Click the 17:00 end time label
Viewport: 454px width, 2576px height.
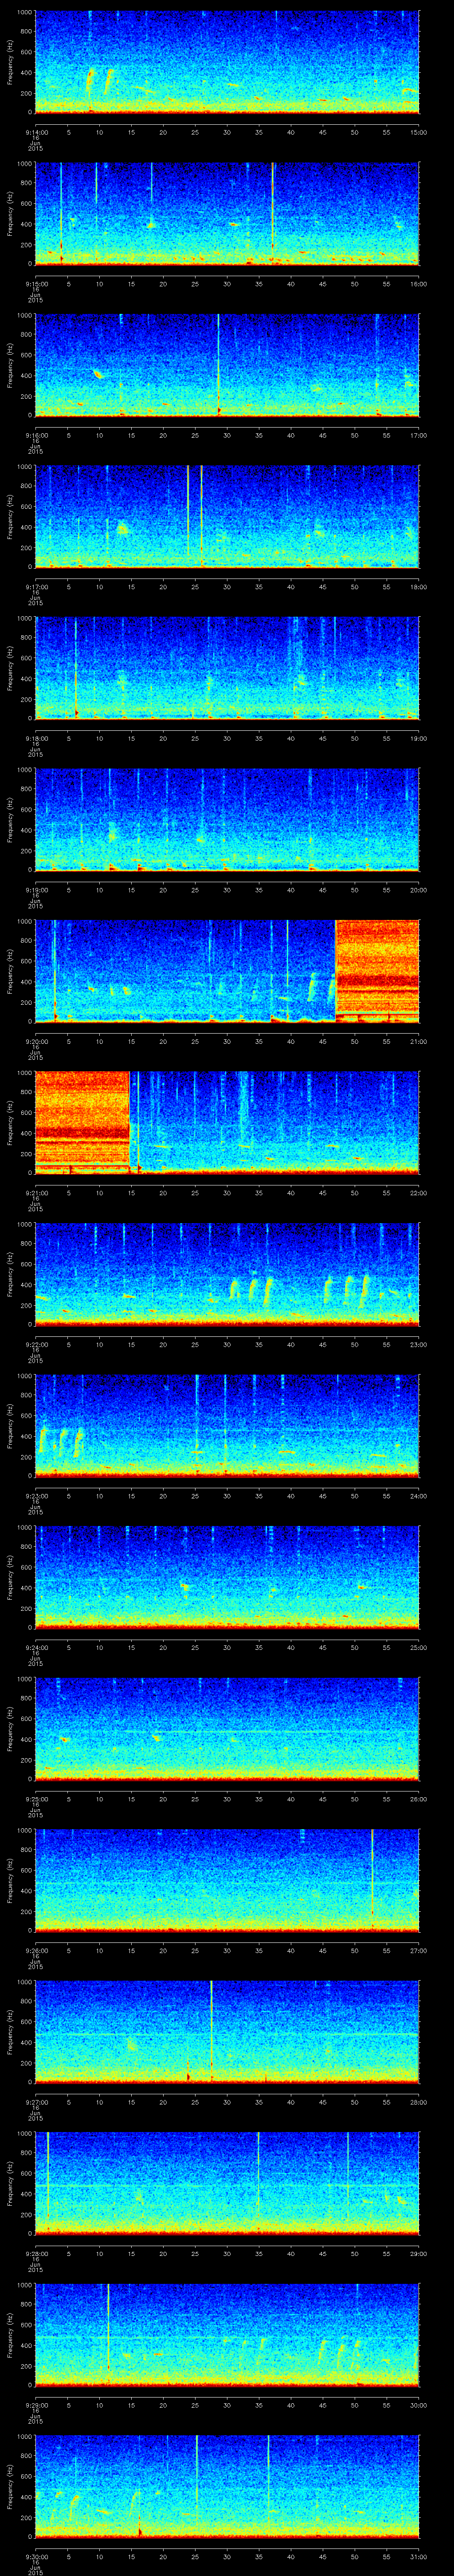click(x=419, y=435)
